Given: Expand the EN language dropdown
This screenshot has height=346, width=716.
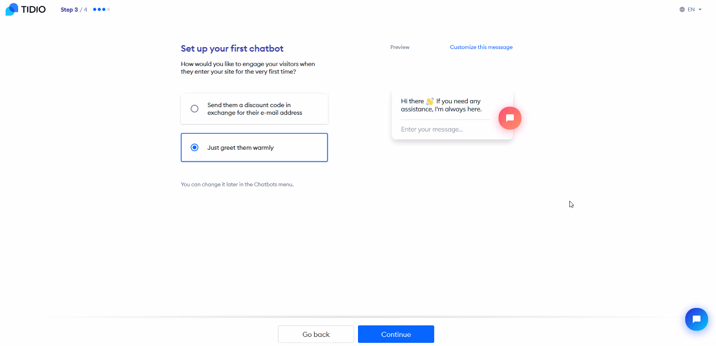Looking at the screenshot, I should (691, 10).
